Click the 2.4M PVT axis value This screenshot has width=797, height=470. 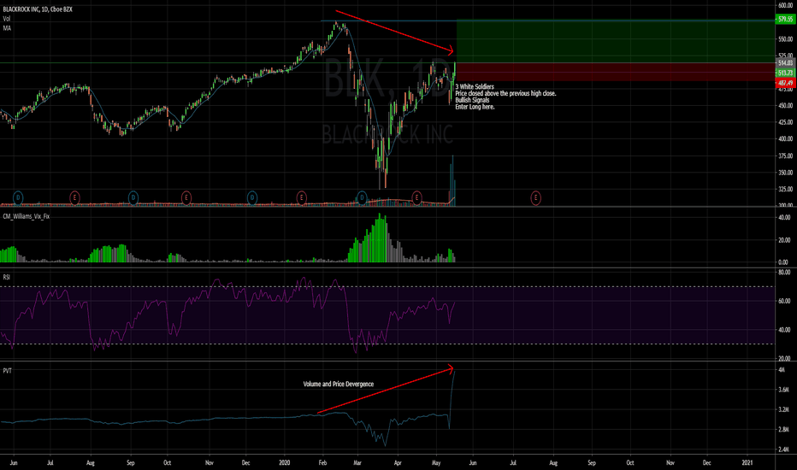click(784, 449)
